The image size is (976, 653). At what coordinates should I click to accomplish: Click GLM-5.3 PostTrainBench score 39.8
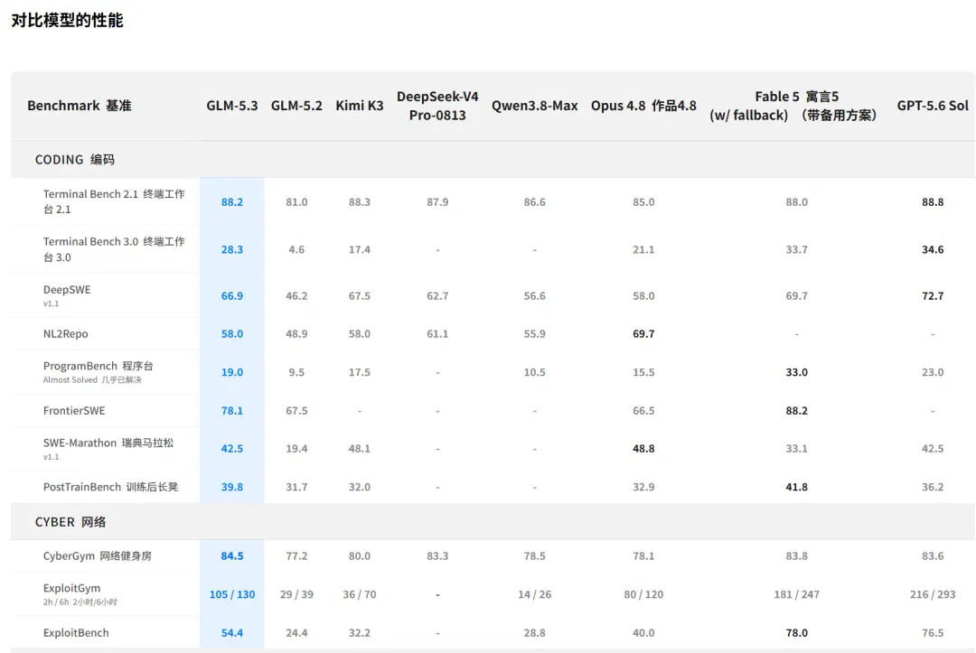point(231,487)
